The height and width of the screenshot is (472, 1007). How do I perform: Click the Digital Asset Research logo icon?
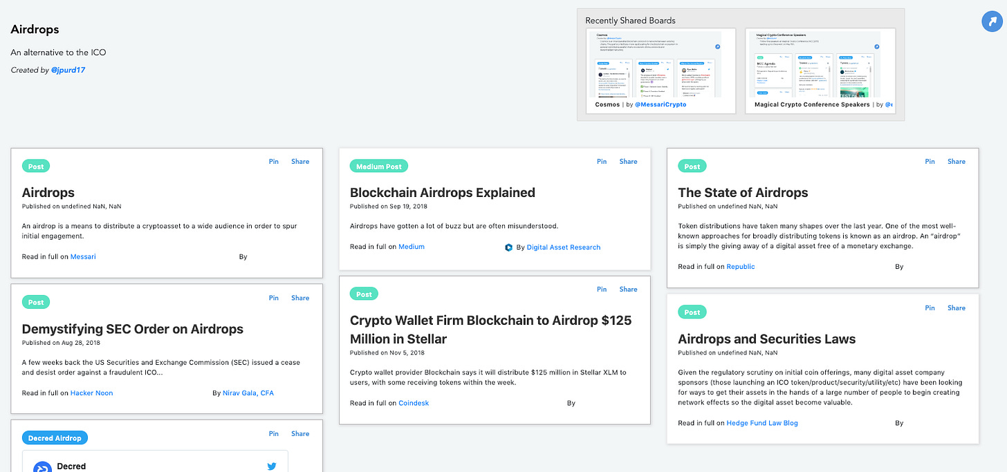pos(509,247)
